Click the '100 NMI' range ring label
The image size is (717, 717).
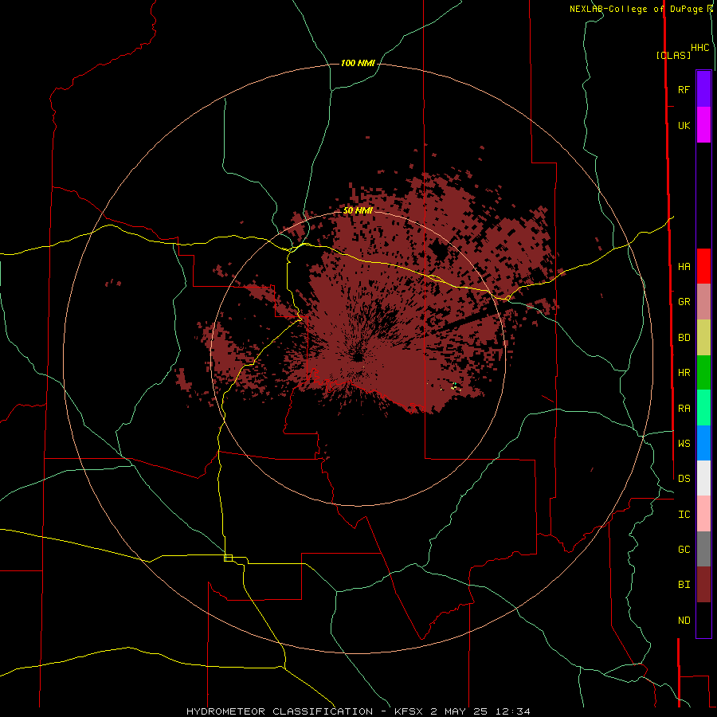[358, 63]
